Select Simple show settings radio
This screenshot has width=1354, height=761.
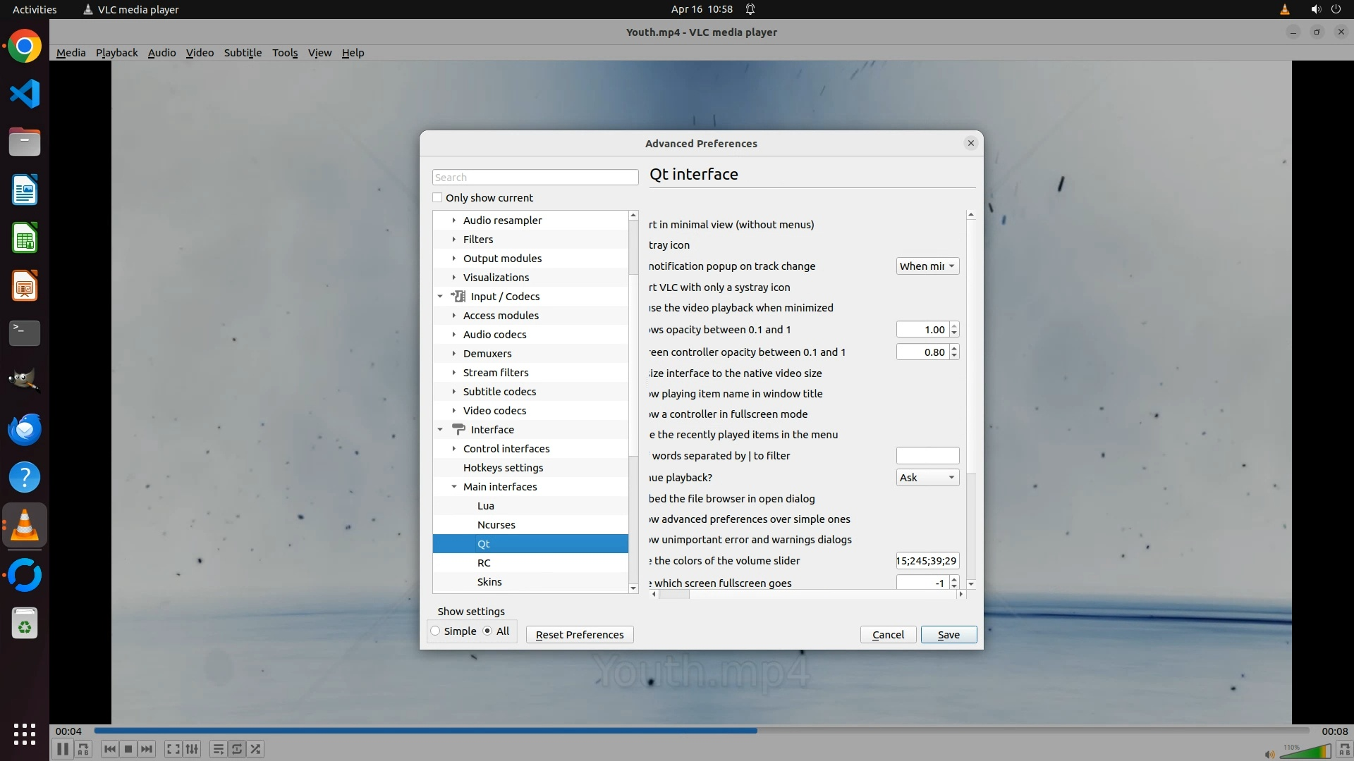click(x=436, y=631)
